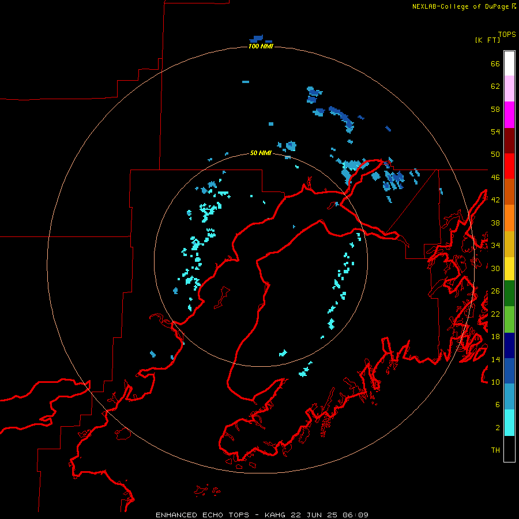Click the 34 legend value
The image size is (519, 519).
(x=495, y=246)
